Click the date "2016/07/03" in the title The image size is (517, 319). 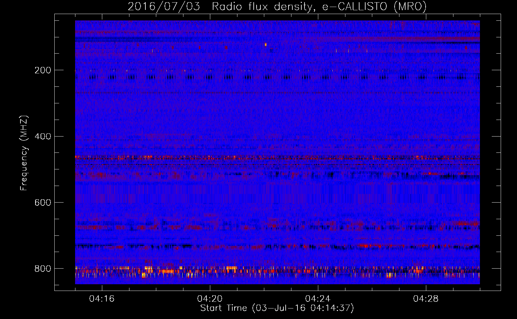click(x=164, y=6)
